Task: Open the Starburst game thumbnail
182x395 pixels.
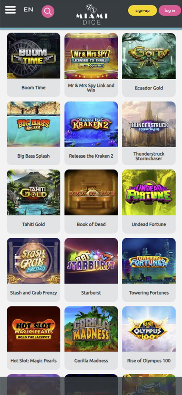Action: (x=91, y=261)
